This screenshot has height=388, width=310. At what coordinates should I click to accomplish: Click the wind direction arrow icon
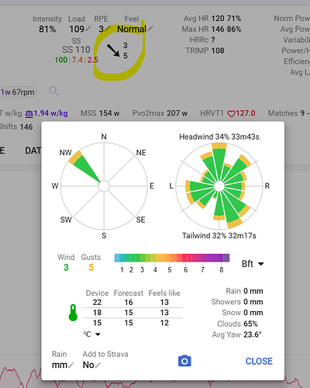(x=113, y=50)
